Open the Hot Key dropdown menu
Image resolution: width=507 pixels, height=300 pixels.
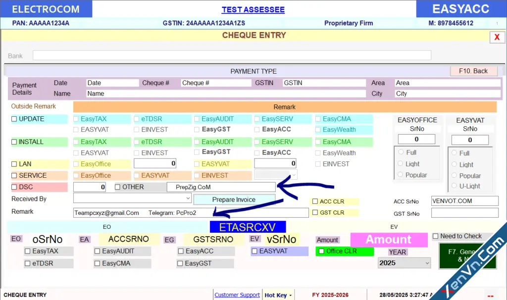(x=278, y=295)
